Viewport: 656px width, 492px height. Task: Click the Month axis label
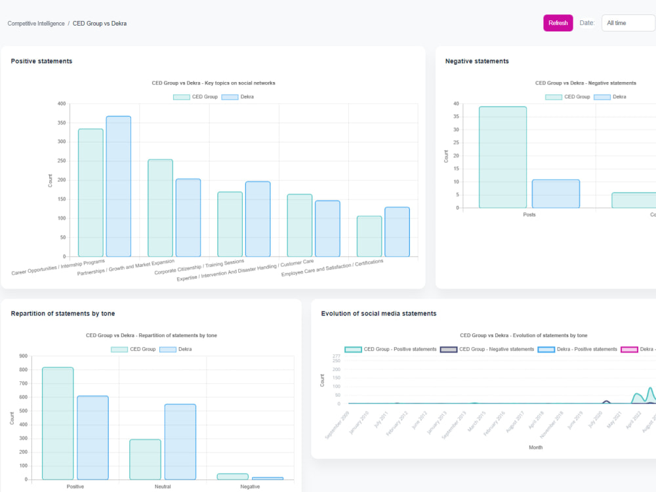(535, 447)
